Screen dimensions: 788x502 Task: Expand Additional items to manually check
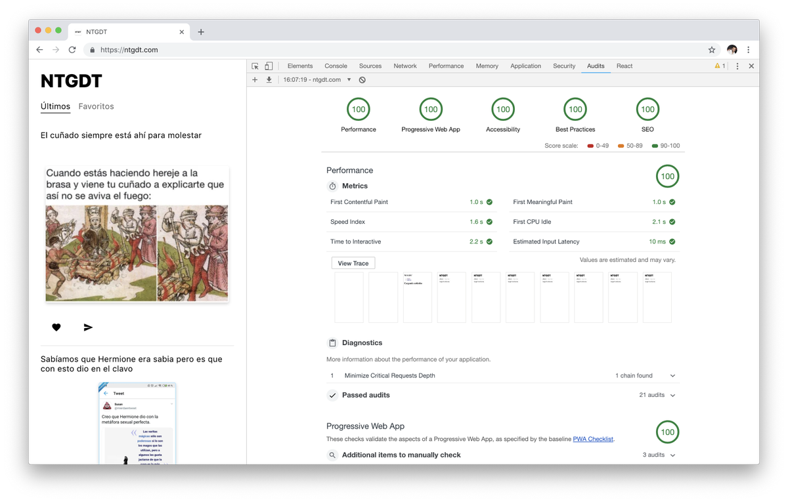672,455
